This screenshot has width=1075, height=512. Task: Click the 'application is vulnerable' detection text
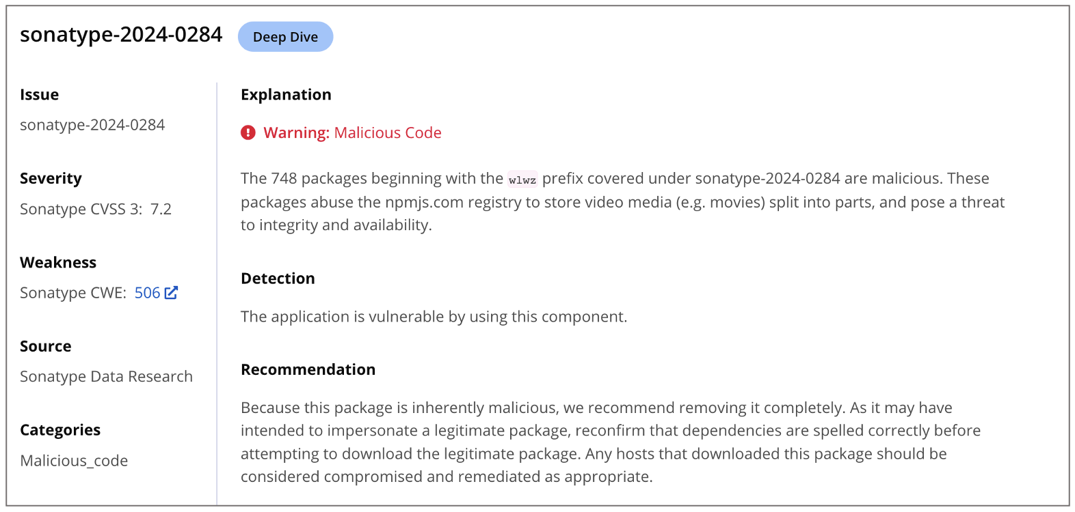coord(434,317)
